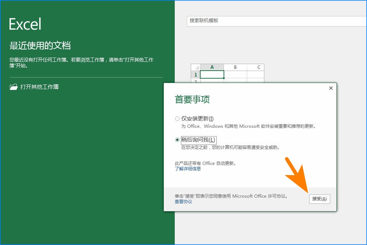Select the 仅安装更新(I) radio option

[x=177, y=118]
